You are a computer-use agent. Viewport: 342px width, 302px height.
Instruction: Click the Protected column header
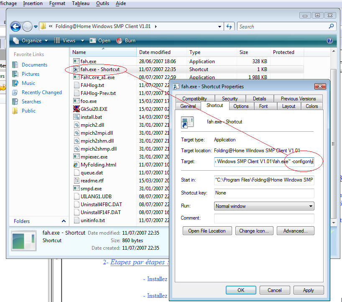287,52
